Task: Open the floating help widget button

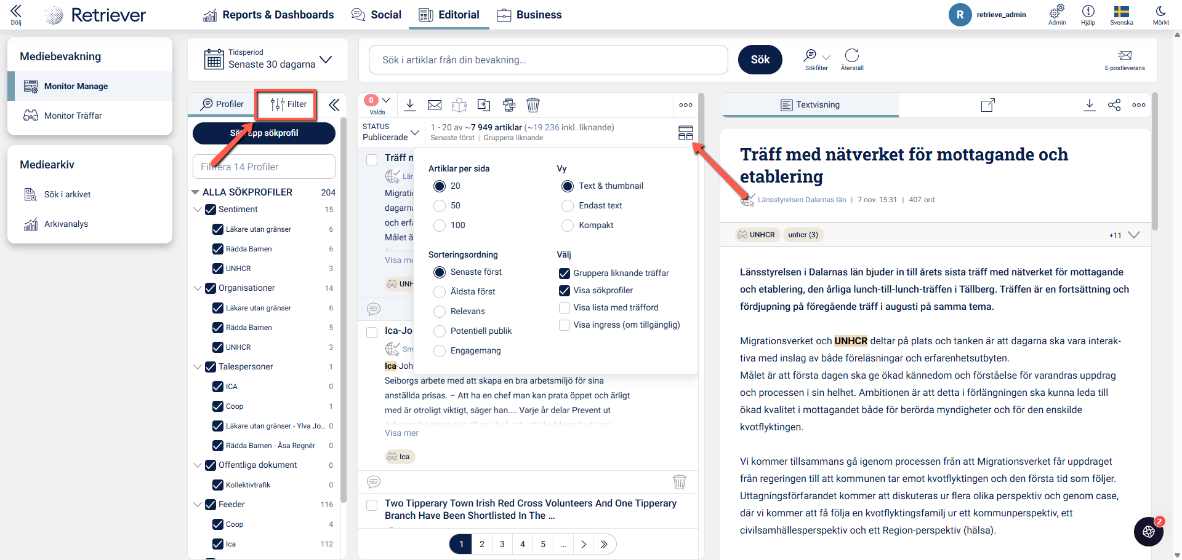Action: tap(1149, 532)
